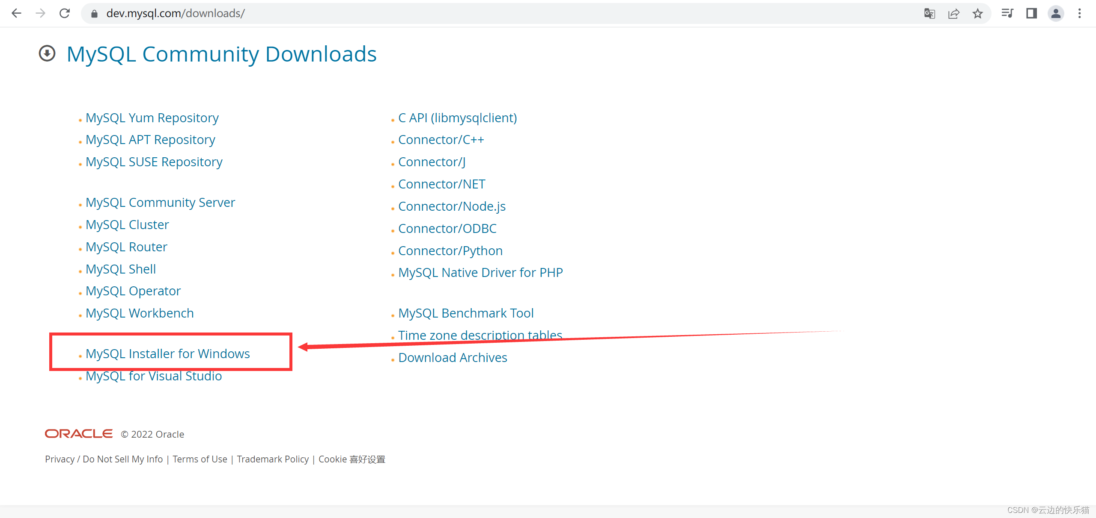This screenshot has height=518, width=1096.
Task: Open Connector/Node.js link
Action: click(452, 206)
